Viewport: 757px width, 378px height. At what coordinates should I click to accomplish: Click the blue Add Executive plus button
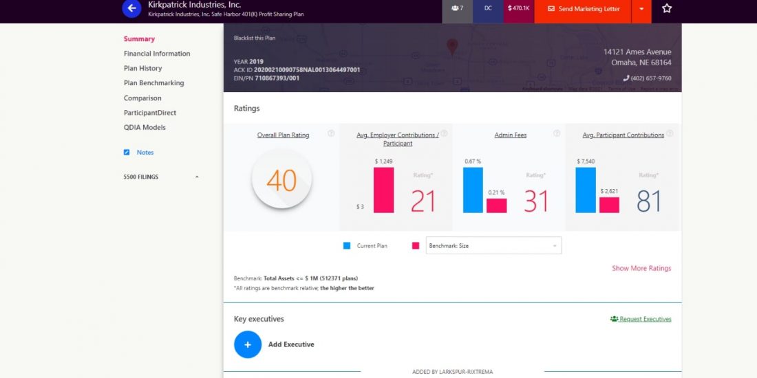248,344
